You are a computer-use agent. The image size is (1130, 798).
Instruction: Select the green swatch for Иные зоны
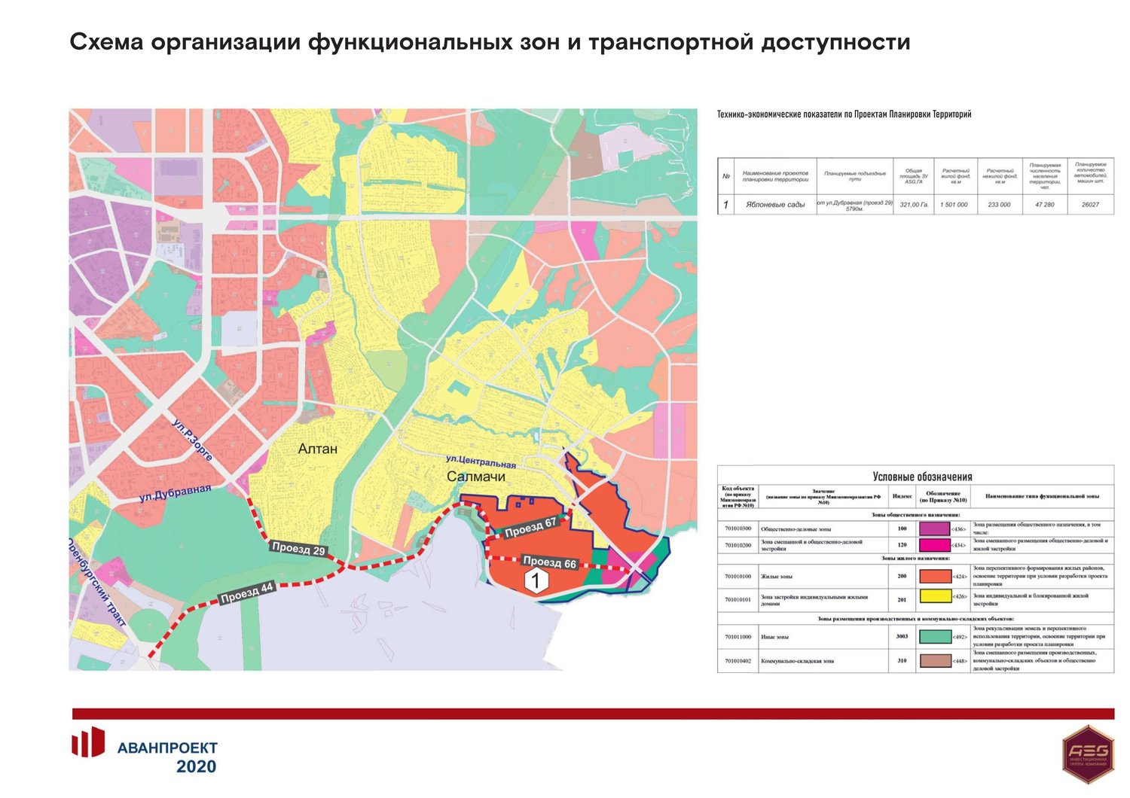935,637
